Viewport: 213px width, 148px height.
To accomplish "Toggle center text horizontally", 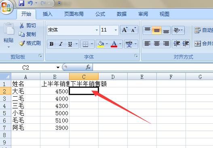I will tap(157, 44).
